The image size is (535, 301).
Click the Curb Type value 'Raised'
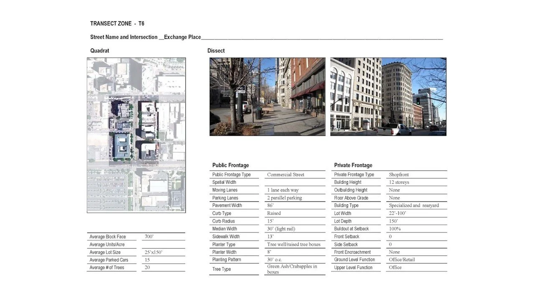click(274, 213)
